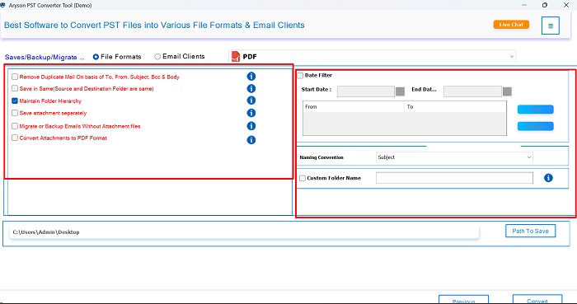Click the red PDF format icon
This screenshot has width=577, height=304.
tap(236, 57)
